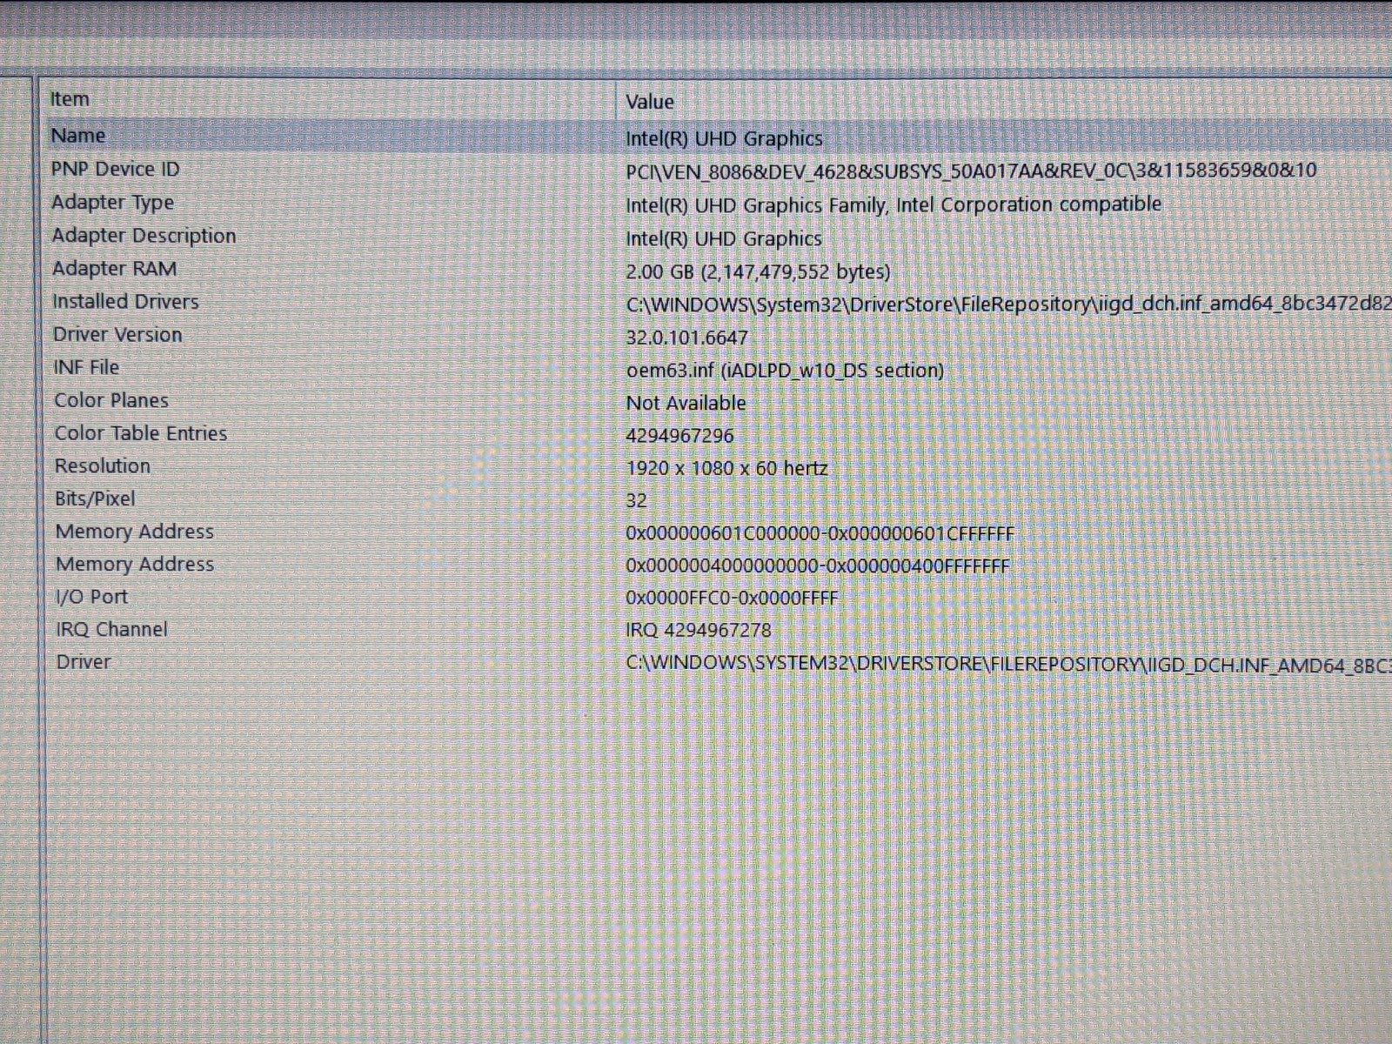Select the Driver Version row label
Screen dimensions: 1392x1044
(117, 335)
